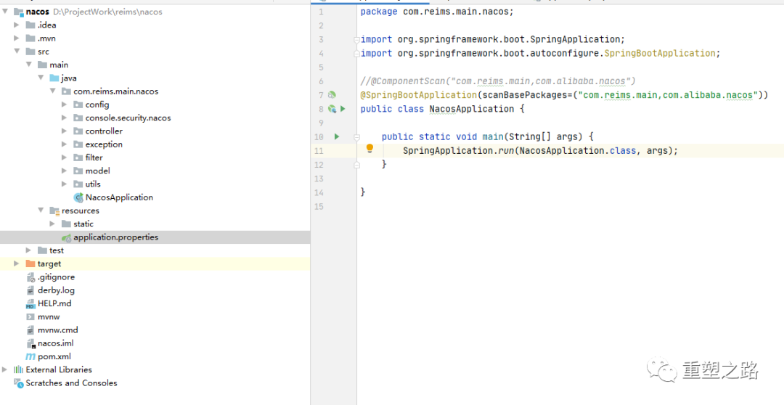Expand the utils package arrow
784x405 pixels.
tap(64, 184)
